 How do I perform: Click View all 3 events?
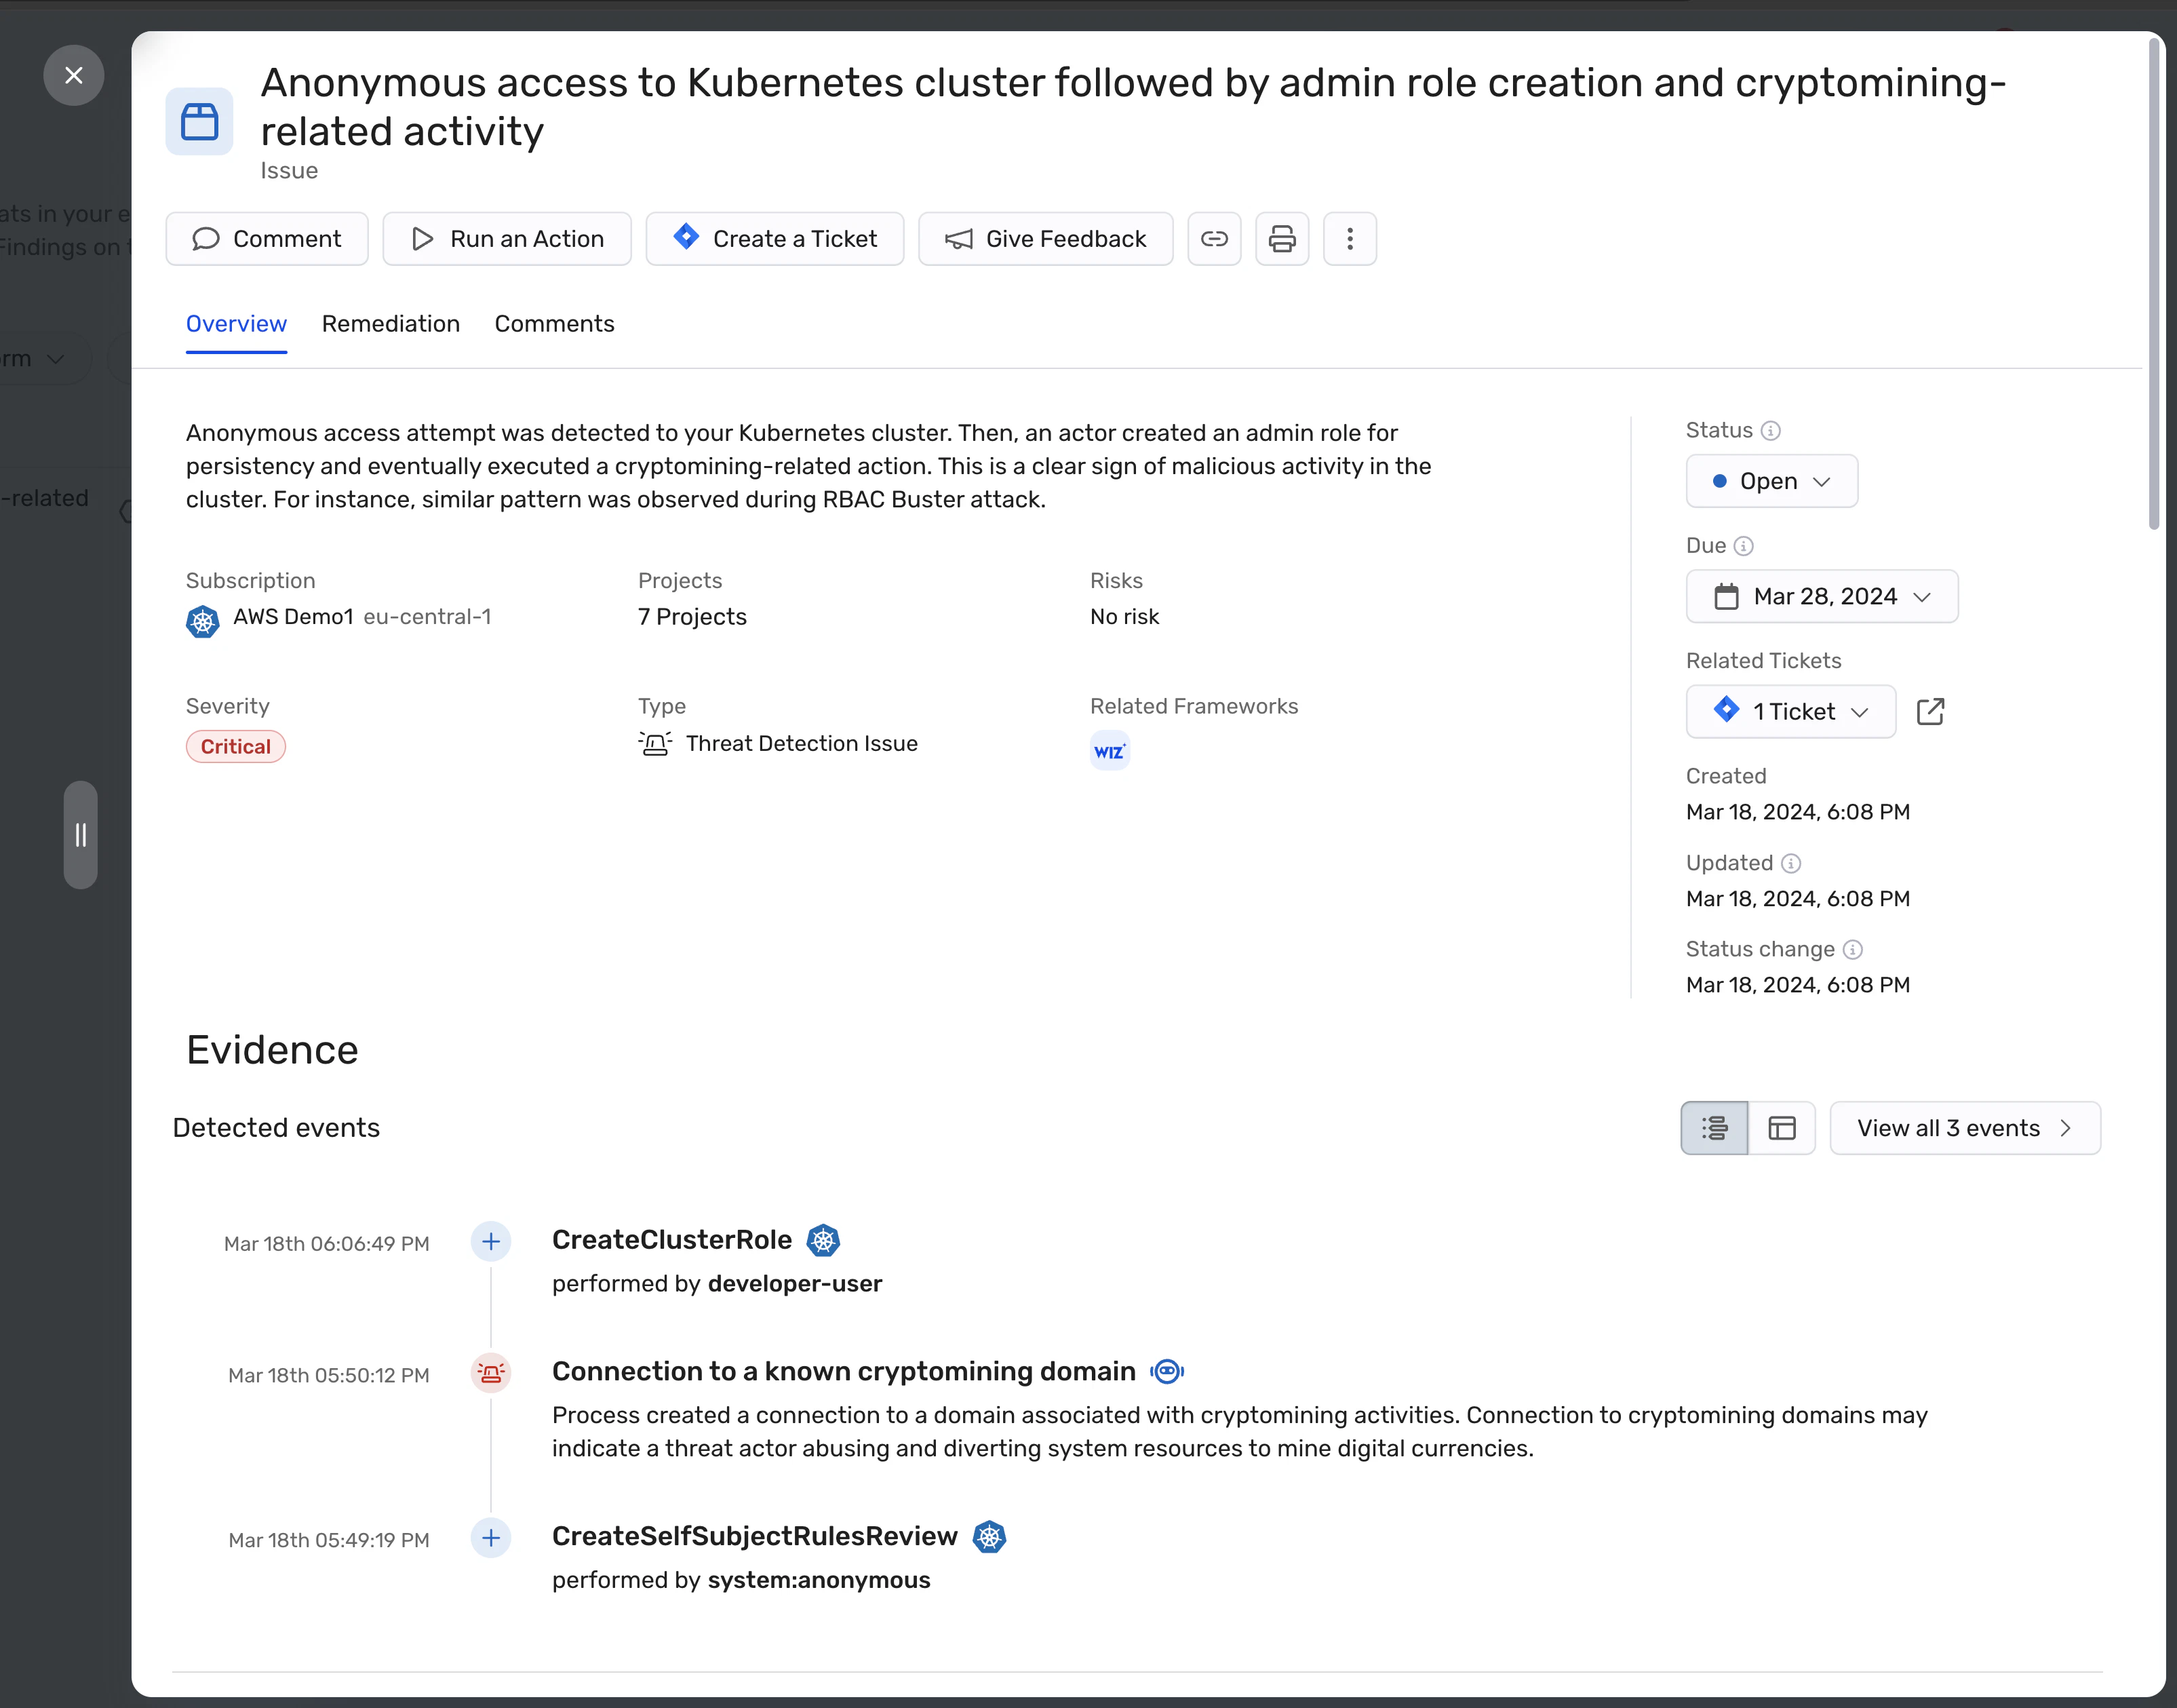pos(1965,1129)
